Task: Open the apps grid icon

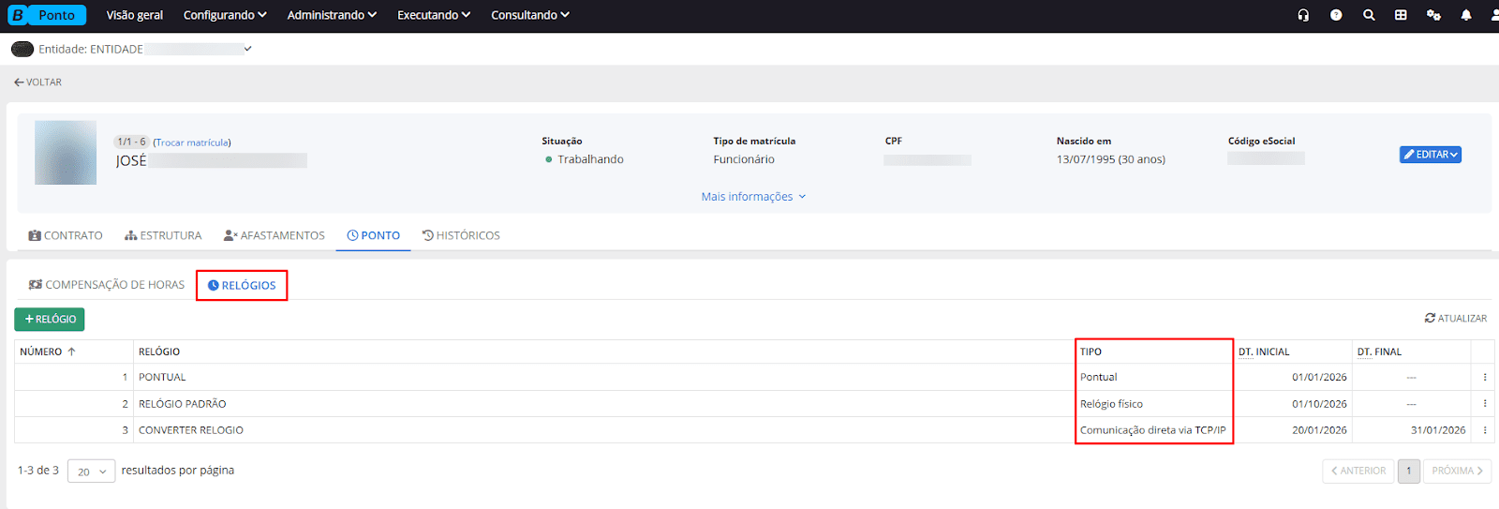Action: [x=1401, y=15]
